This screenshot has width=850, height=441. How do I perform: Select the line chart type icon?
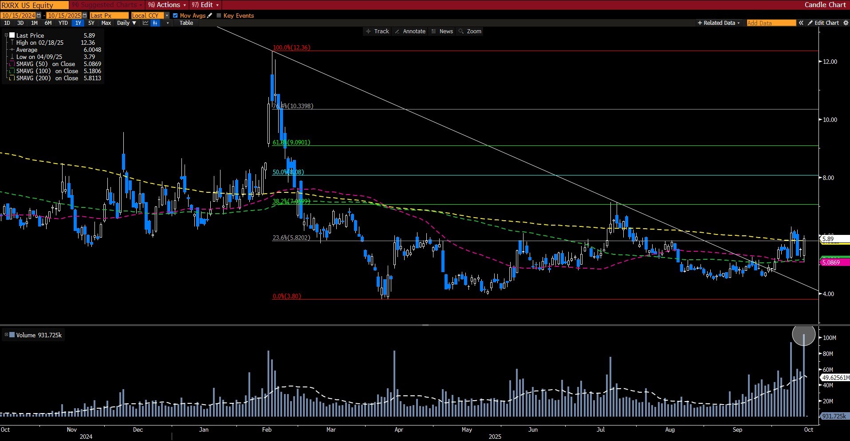click(x=145, y=23)
